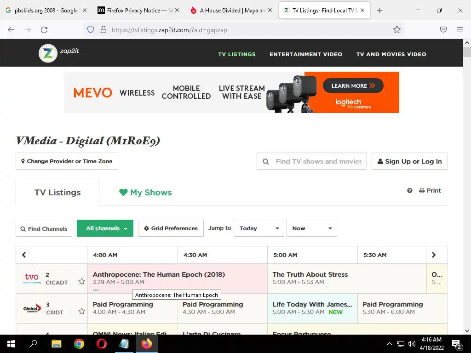Reload the current page

(44, 30)
